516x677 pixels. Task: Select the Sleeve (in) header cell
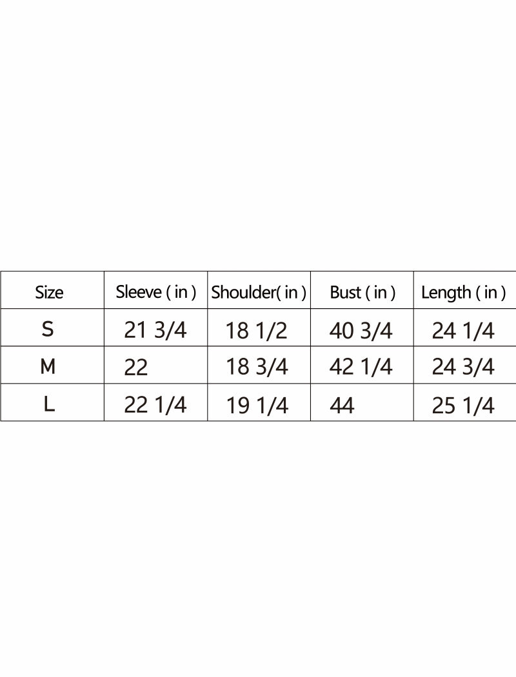point(155,292)
